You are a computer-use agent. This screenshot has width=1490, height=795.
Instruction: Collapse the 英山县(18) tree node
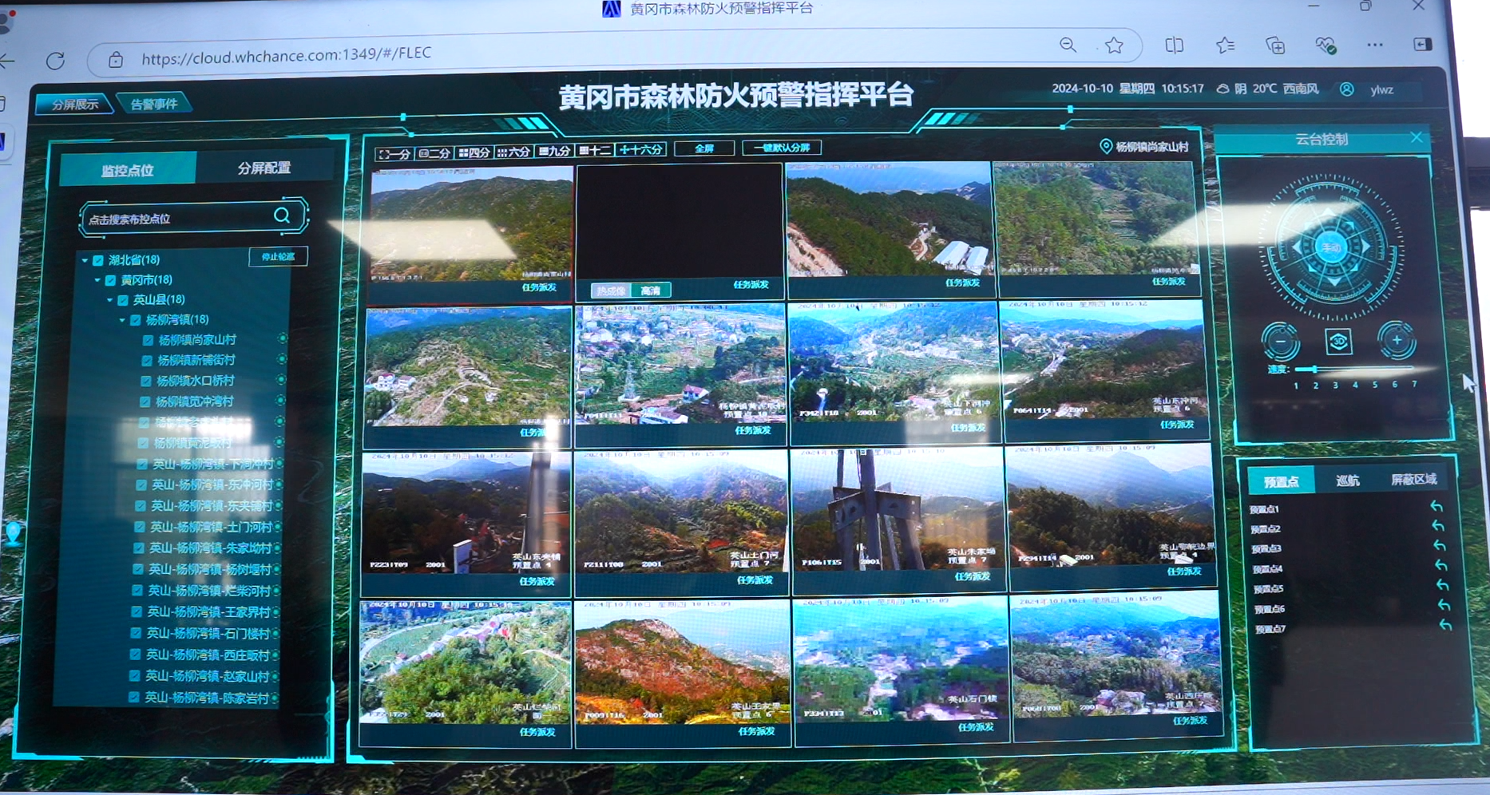pos(110,300)
